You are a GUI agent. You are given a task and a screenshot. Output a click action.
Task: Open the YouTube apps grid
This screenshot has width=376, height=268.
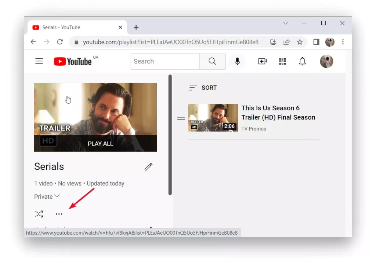(x=282, y=61)
